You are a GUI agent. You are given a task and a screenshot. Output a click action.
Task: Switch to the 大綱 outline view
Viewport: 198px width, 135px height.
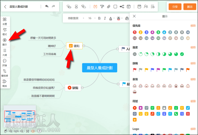(x=5, y=52)
